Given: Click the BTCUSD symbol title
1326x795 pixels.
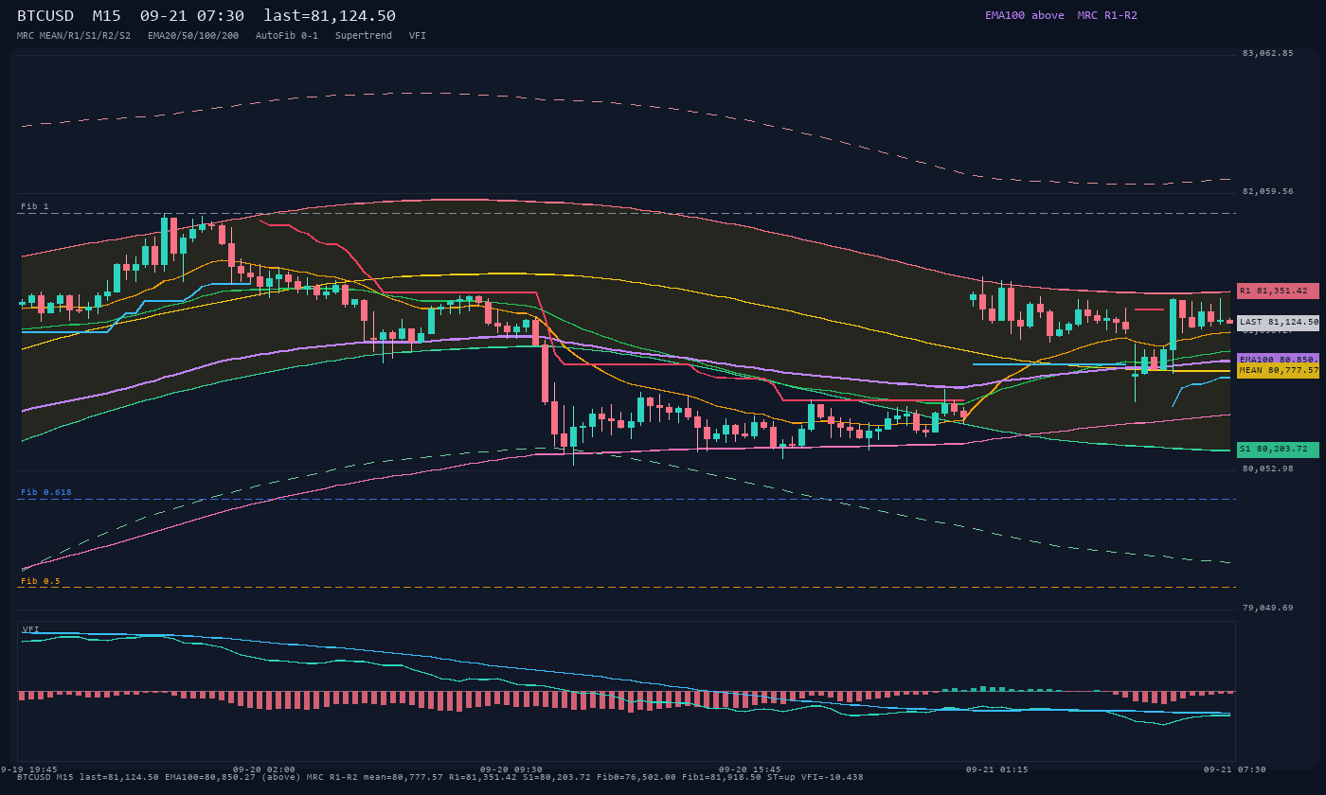Looking at the screenshot, I should point(45,16).
